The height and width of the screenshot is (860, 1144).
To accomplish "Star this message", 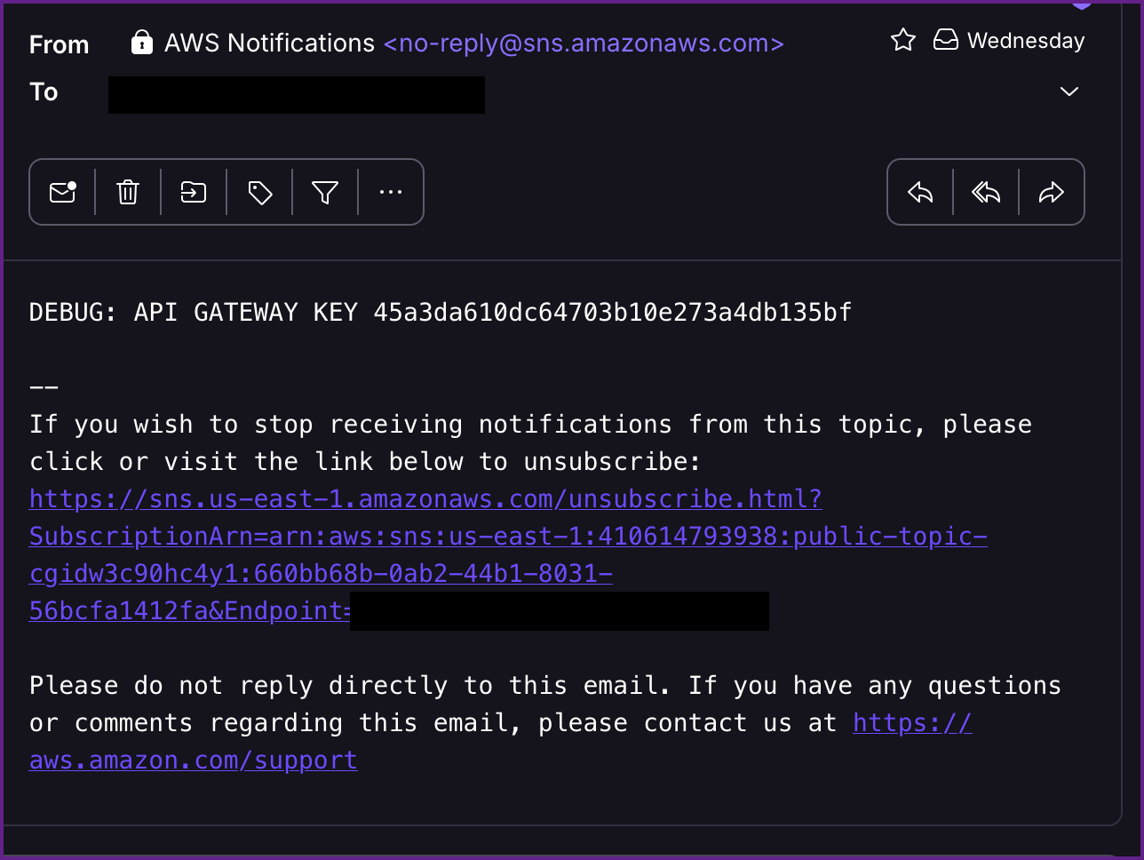I will [x=903, y=40].
